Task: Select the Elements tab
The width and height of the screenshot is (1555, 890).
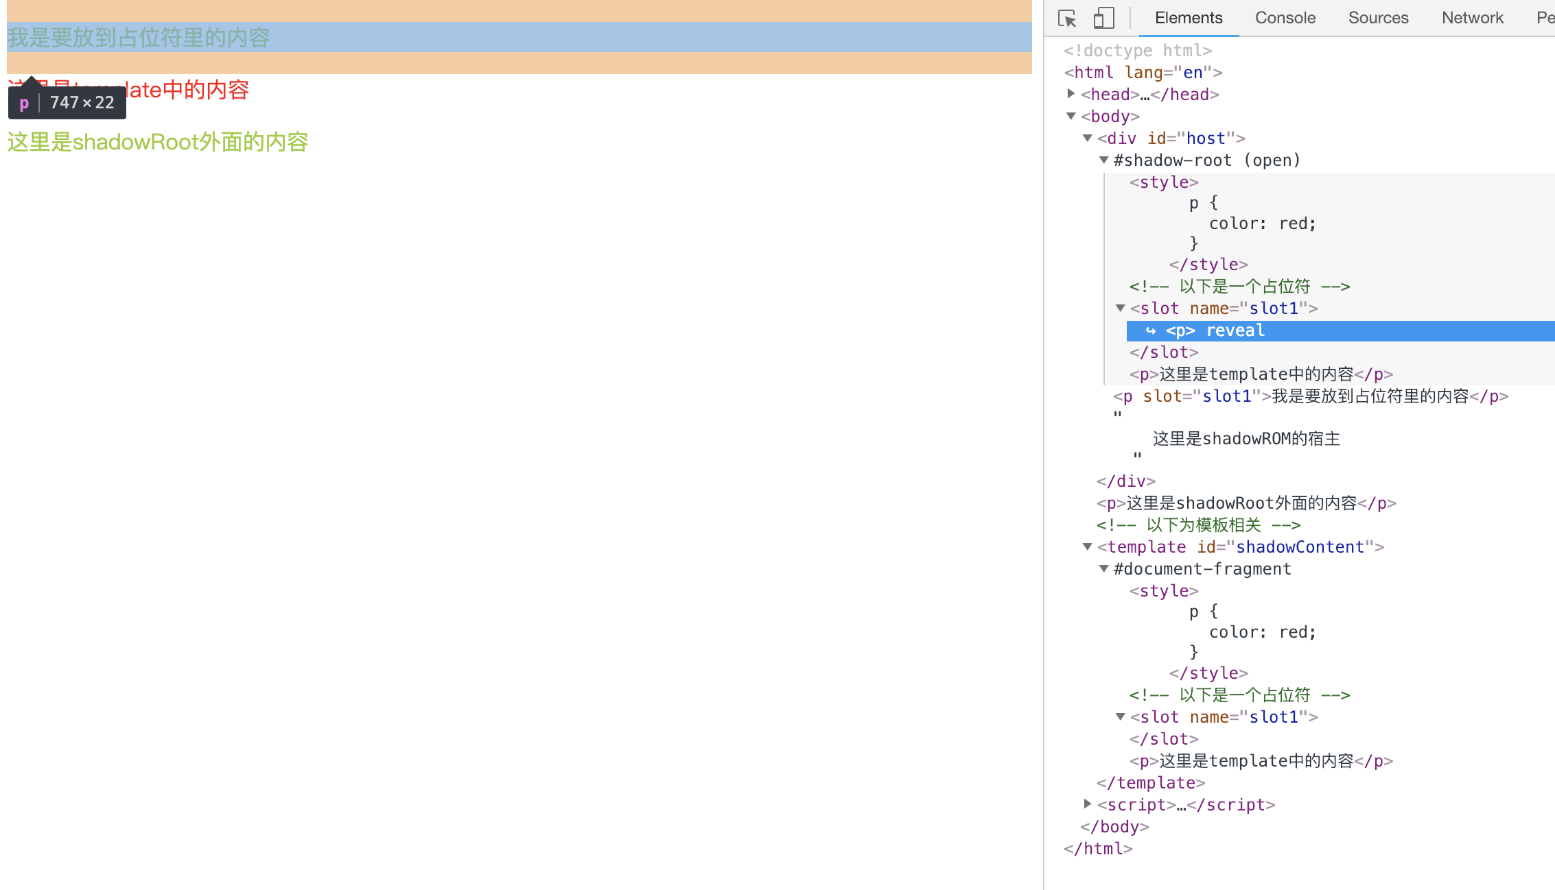Action: [x=1188, y=18]
